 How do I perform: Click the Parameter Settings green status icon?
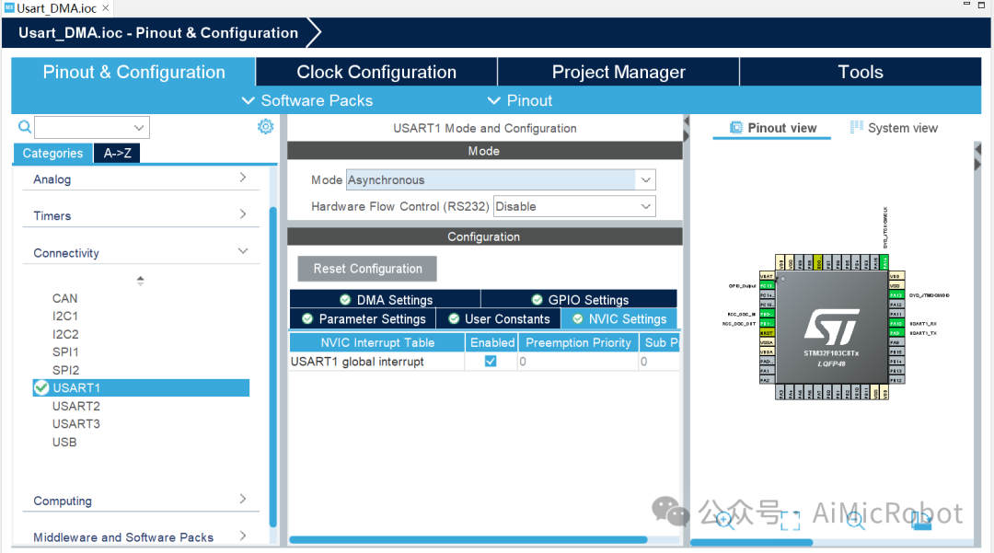click(307, 318)
